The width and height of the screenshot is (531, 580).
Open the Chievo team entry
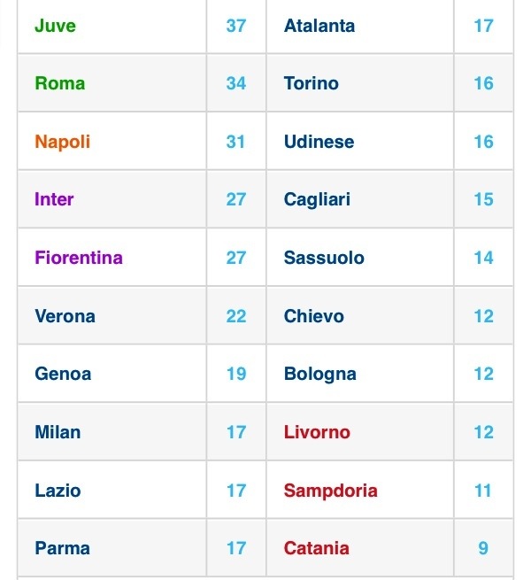(313, 316)
